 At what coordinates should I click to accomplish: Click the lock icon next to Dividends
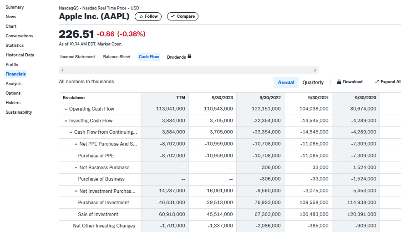[189, 56]
